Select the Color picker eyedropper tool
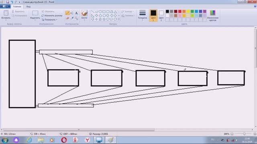 (72, 18)
